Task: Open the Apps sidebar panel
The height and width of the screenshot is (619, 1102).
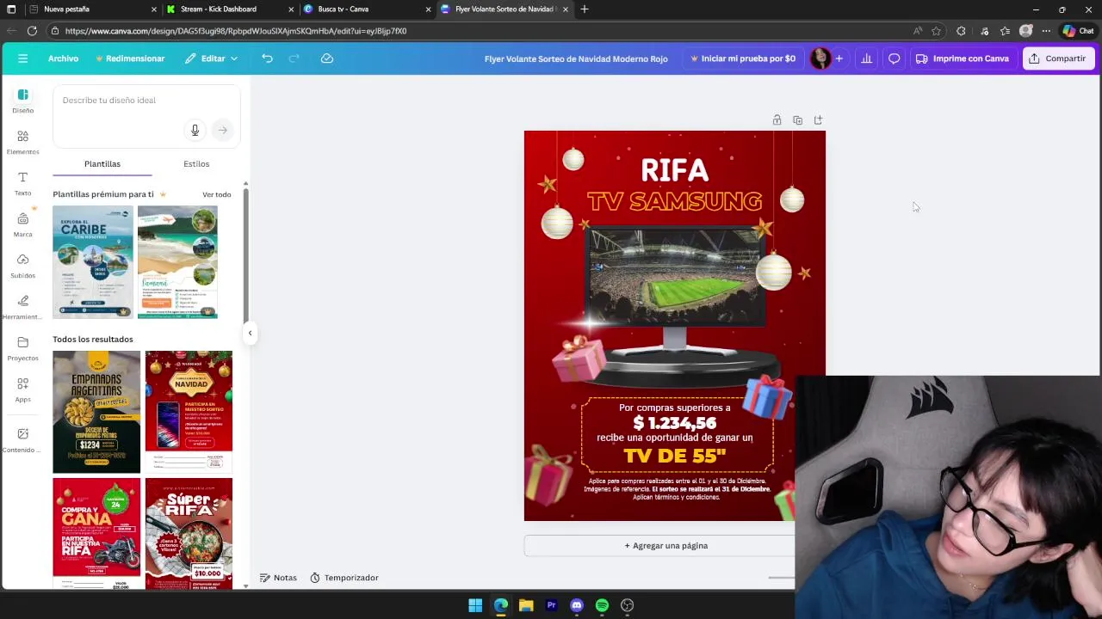Action: click(x=22, y=390)
